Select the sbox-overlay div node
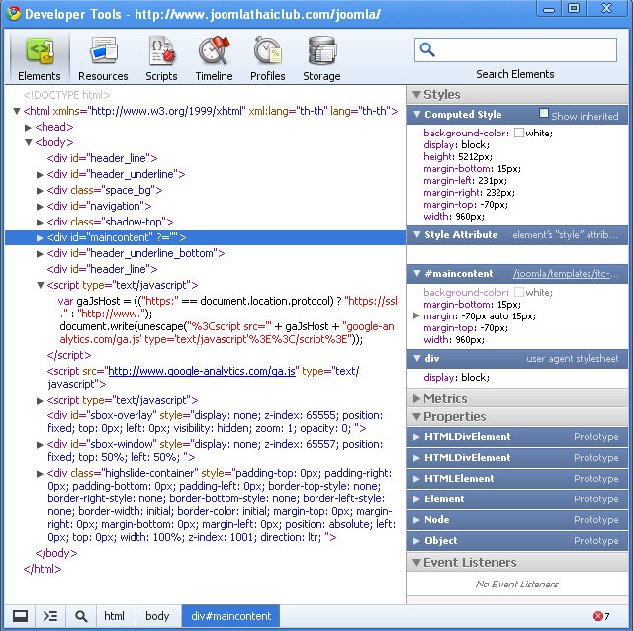Viewport: 633px width, 631px height. point(216,422)
